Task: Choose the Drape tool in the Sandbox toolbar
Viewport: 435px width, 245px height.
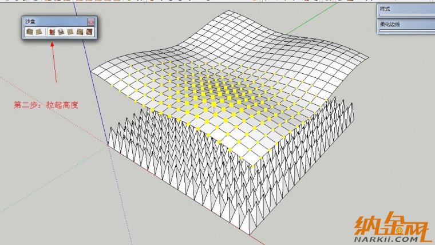Action: 70,32
